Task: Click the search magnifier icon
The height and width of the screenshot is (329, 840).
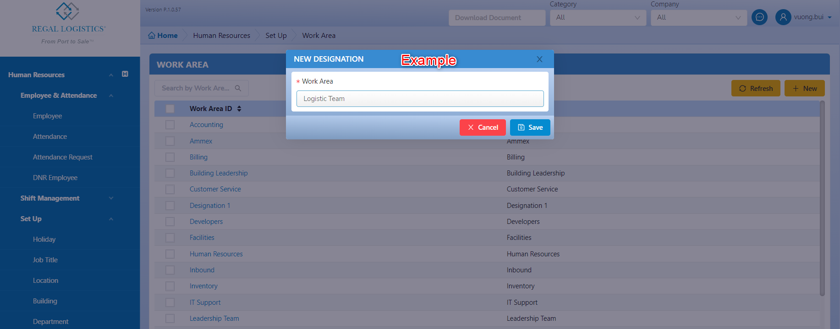Action: click(x=238, y=88)
